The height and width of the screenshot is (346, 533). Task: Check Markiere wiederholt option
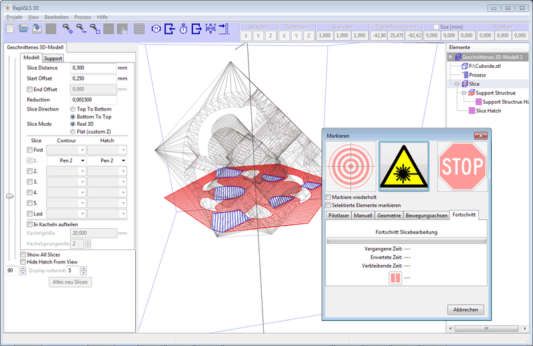(328, 197)
